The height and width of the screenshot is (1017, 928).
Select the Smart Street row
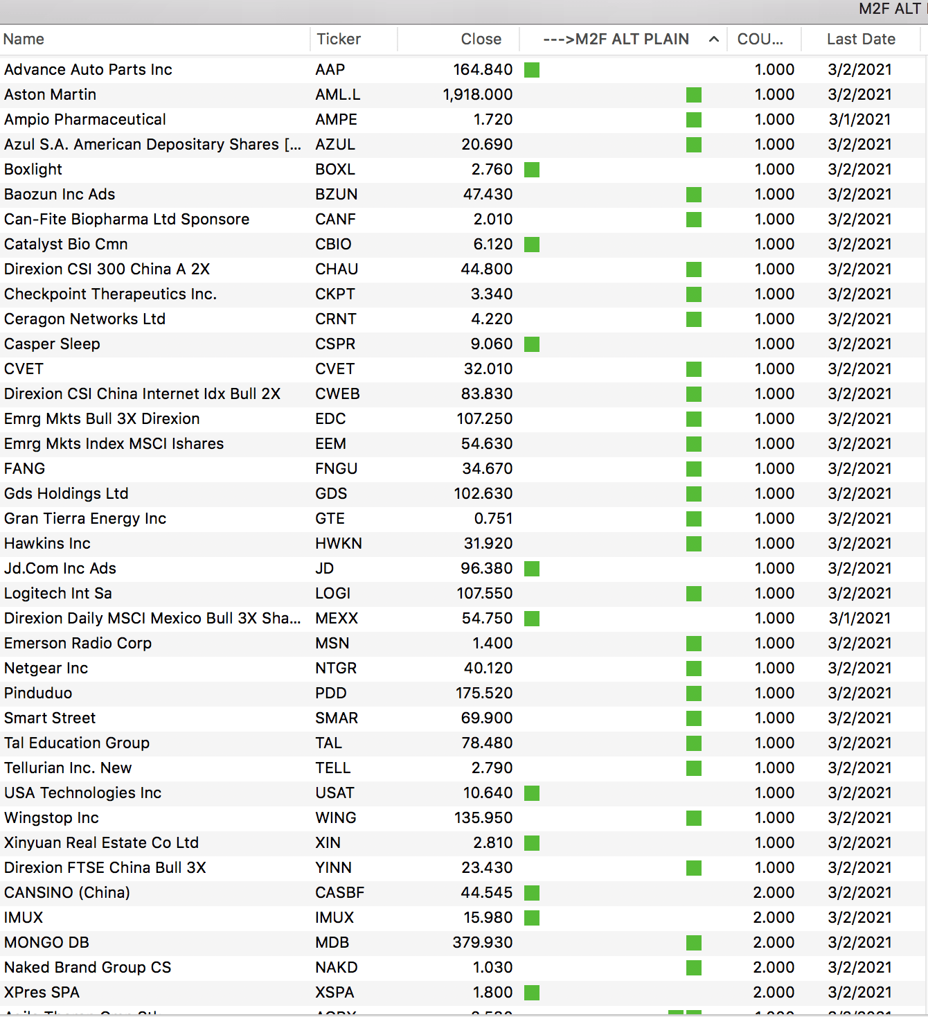click(463, 718)
